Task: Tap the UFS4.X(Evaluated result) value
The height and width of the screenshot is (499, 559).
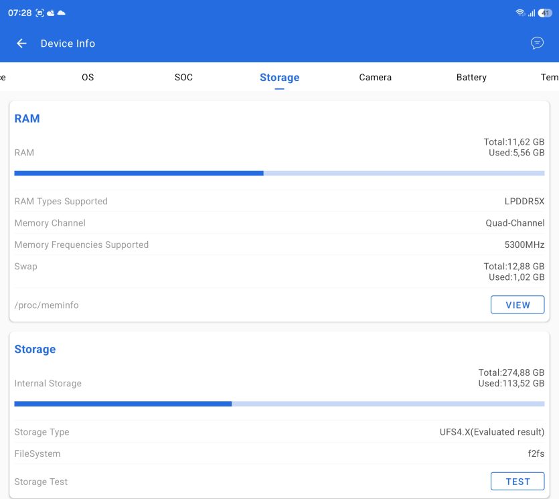Action: click(x=491, y=432)
